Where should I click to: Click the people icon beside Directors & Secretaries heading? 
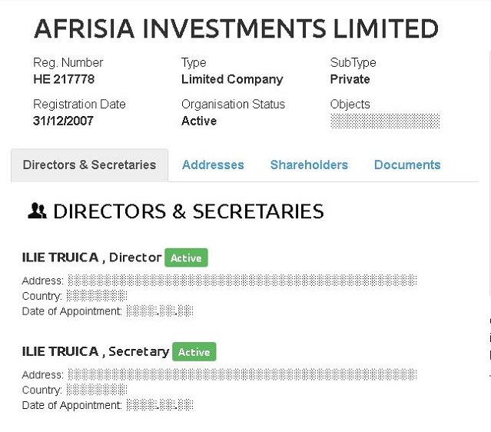37,211
